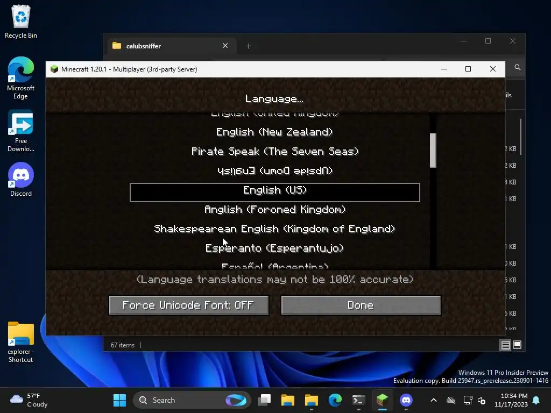Switch to details view in the File Explorer status bar
Screen dimensions: 551x413
point(505,345)
